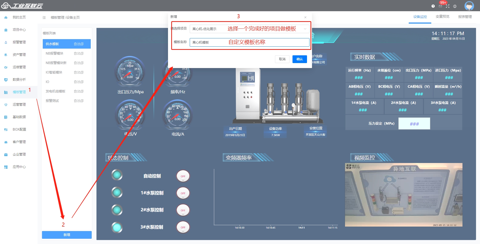
Task: Select the 报警测试 template row
Action: 67,101
